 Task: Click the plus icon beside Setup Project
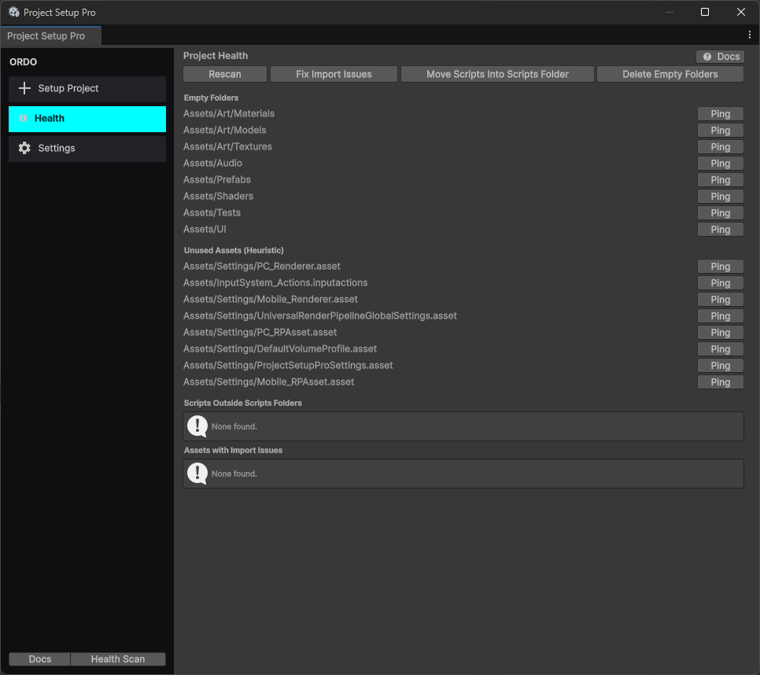(24, 88)
